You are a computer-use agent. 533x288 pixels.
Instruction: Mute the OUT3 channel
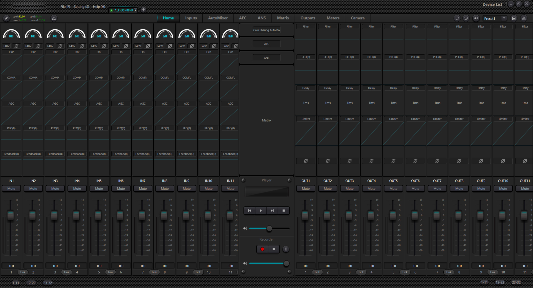[x=350, y=189]
